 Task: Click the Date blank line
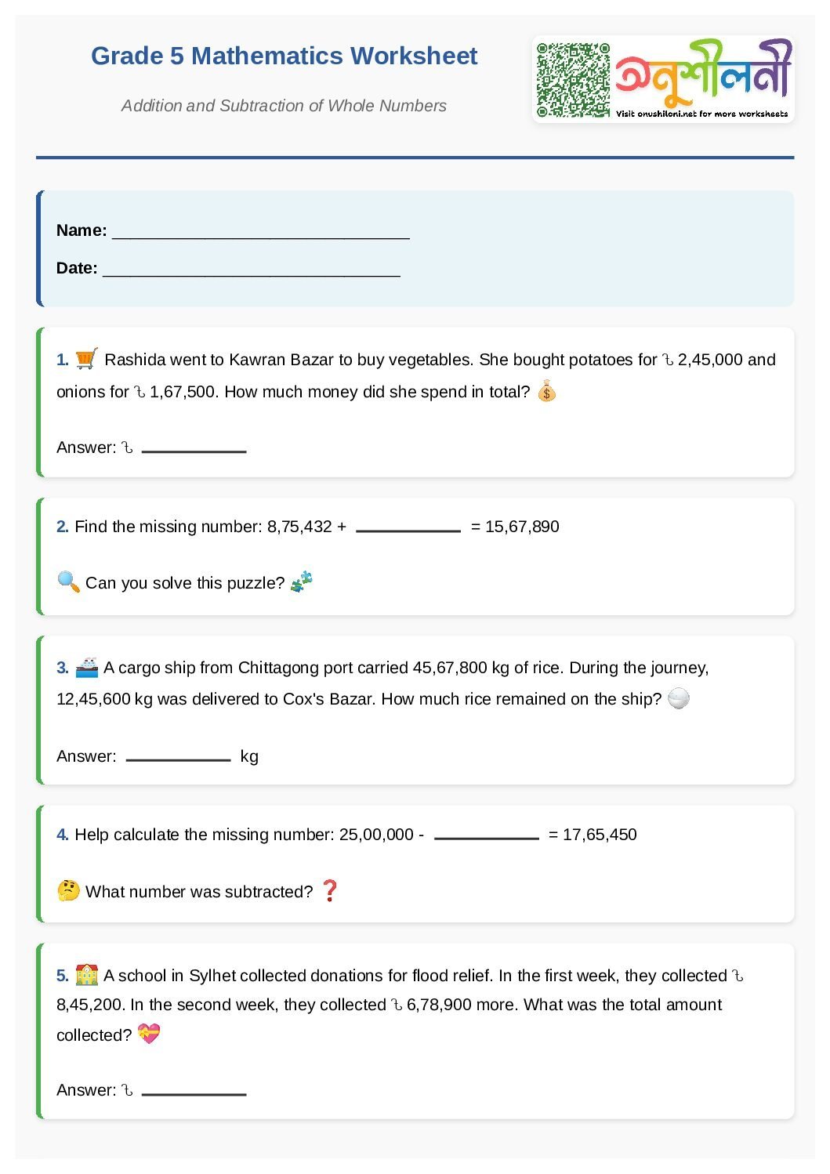pos(251,269)
